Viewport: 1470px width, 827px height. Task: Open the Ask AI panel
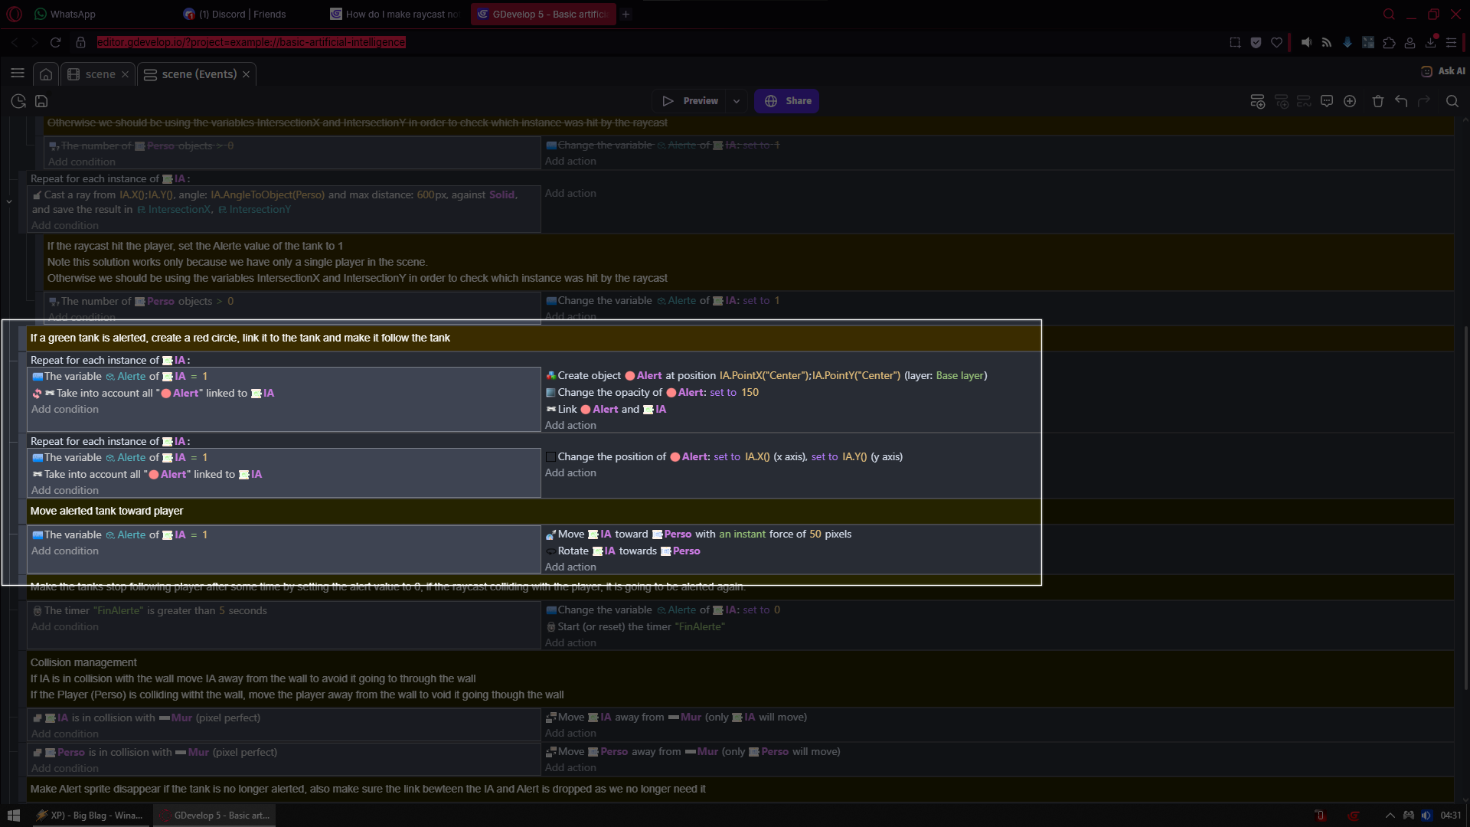[x=1443, y=71]
